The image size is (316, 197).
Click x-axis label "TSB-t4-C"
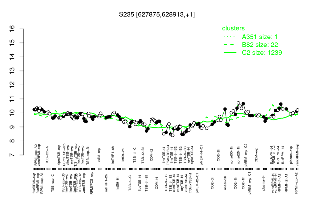135,155
